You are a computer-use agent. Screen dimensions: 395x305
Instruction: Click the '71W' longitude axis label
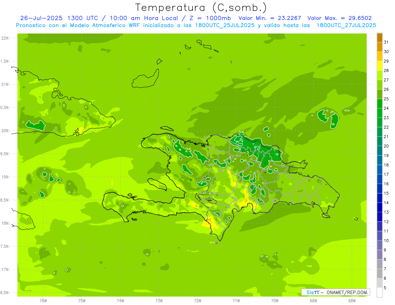(236, 300)
